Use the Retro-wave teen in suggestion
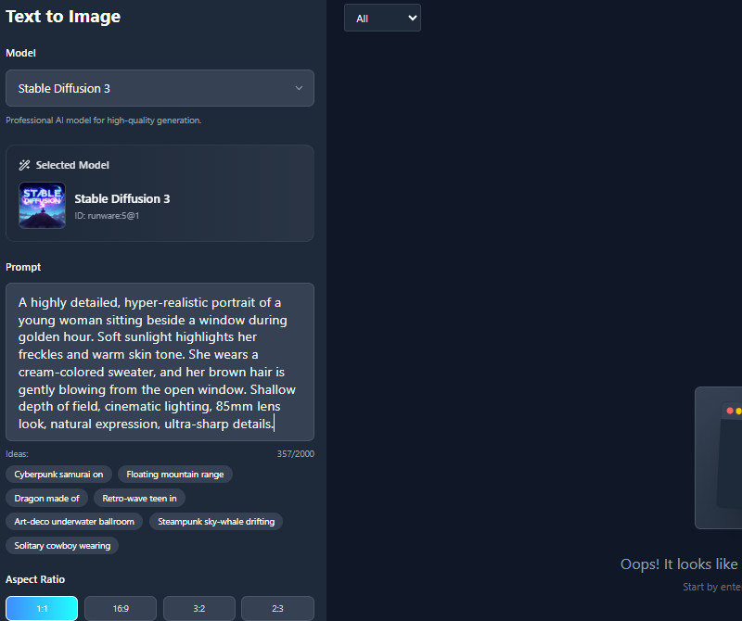742x621 pixels. pos(139,498)
